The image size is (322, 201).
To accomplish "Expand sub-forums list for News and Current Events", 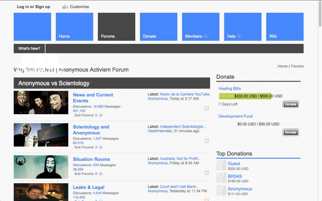I will 101,115.
